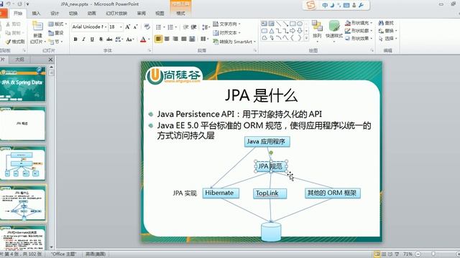Viewport: 460px width, 258px height.
Task: Increase list indent level icon
Action: (x=193, y=27)
